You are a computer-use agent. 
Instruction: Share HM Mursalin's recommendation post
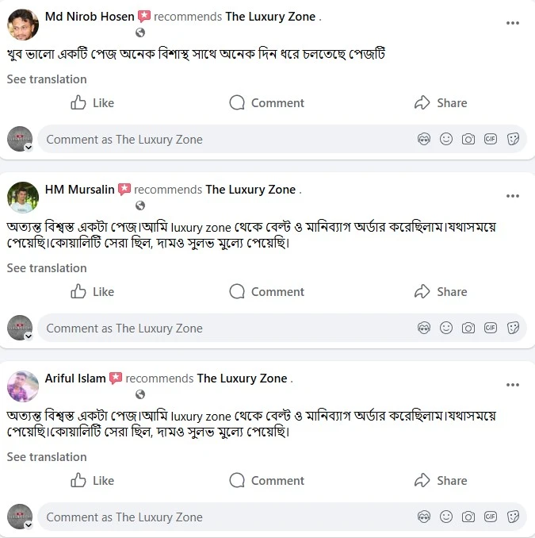[441, 292]
